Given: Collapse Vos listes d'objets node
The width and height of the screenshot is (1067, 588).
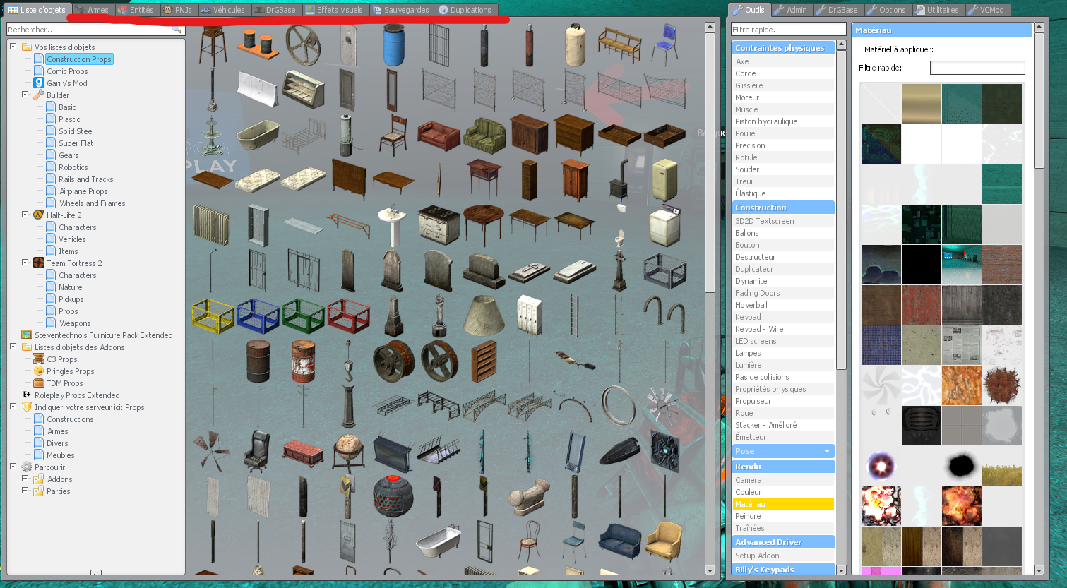Looking at the screenshot, I should (x=13, y=47).
